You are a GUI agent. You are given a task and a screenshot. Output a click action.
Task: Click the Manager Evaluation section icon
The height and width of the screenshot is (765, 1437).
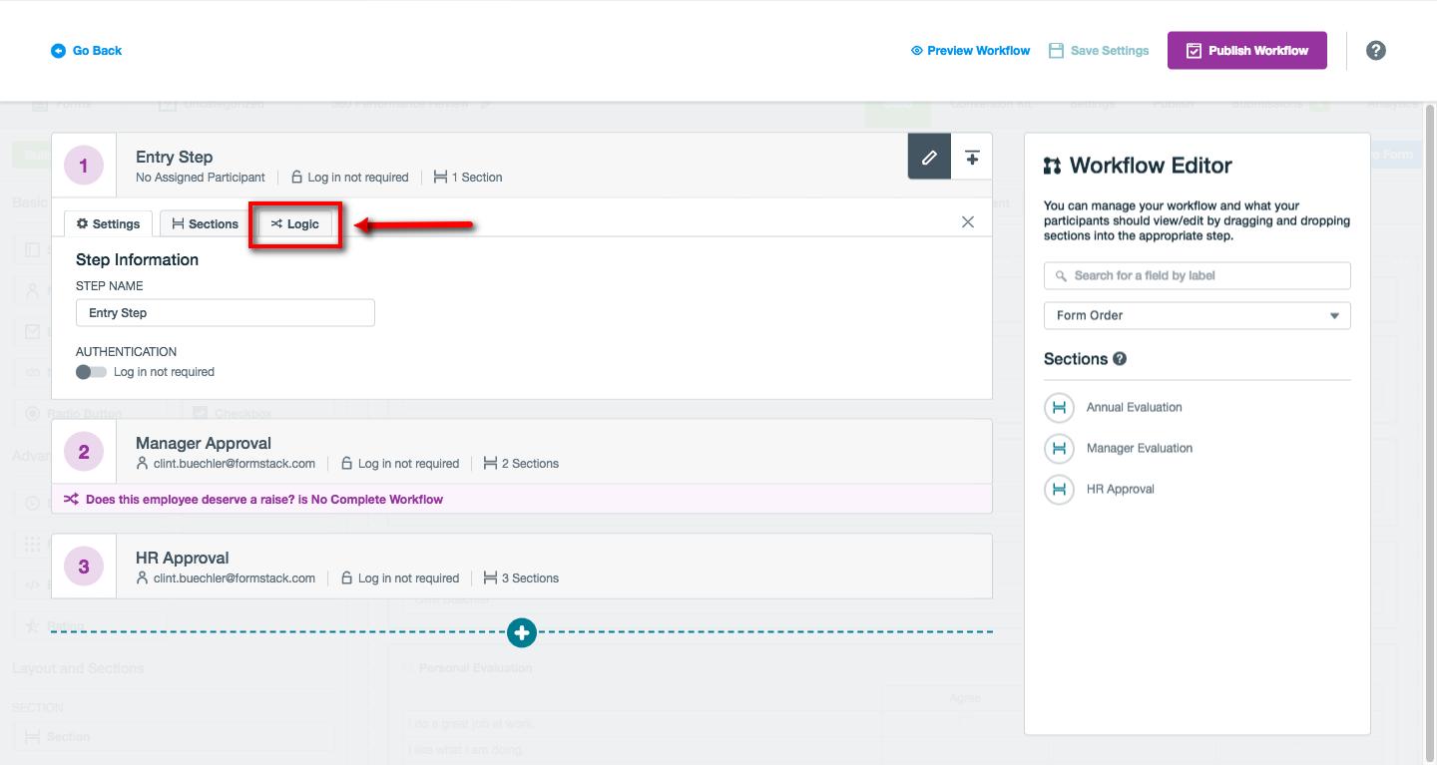[x=1058, y=448]
